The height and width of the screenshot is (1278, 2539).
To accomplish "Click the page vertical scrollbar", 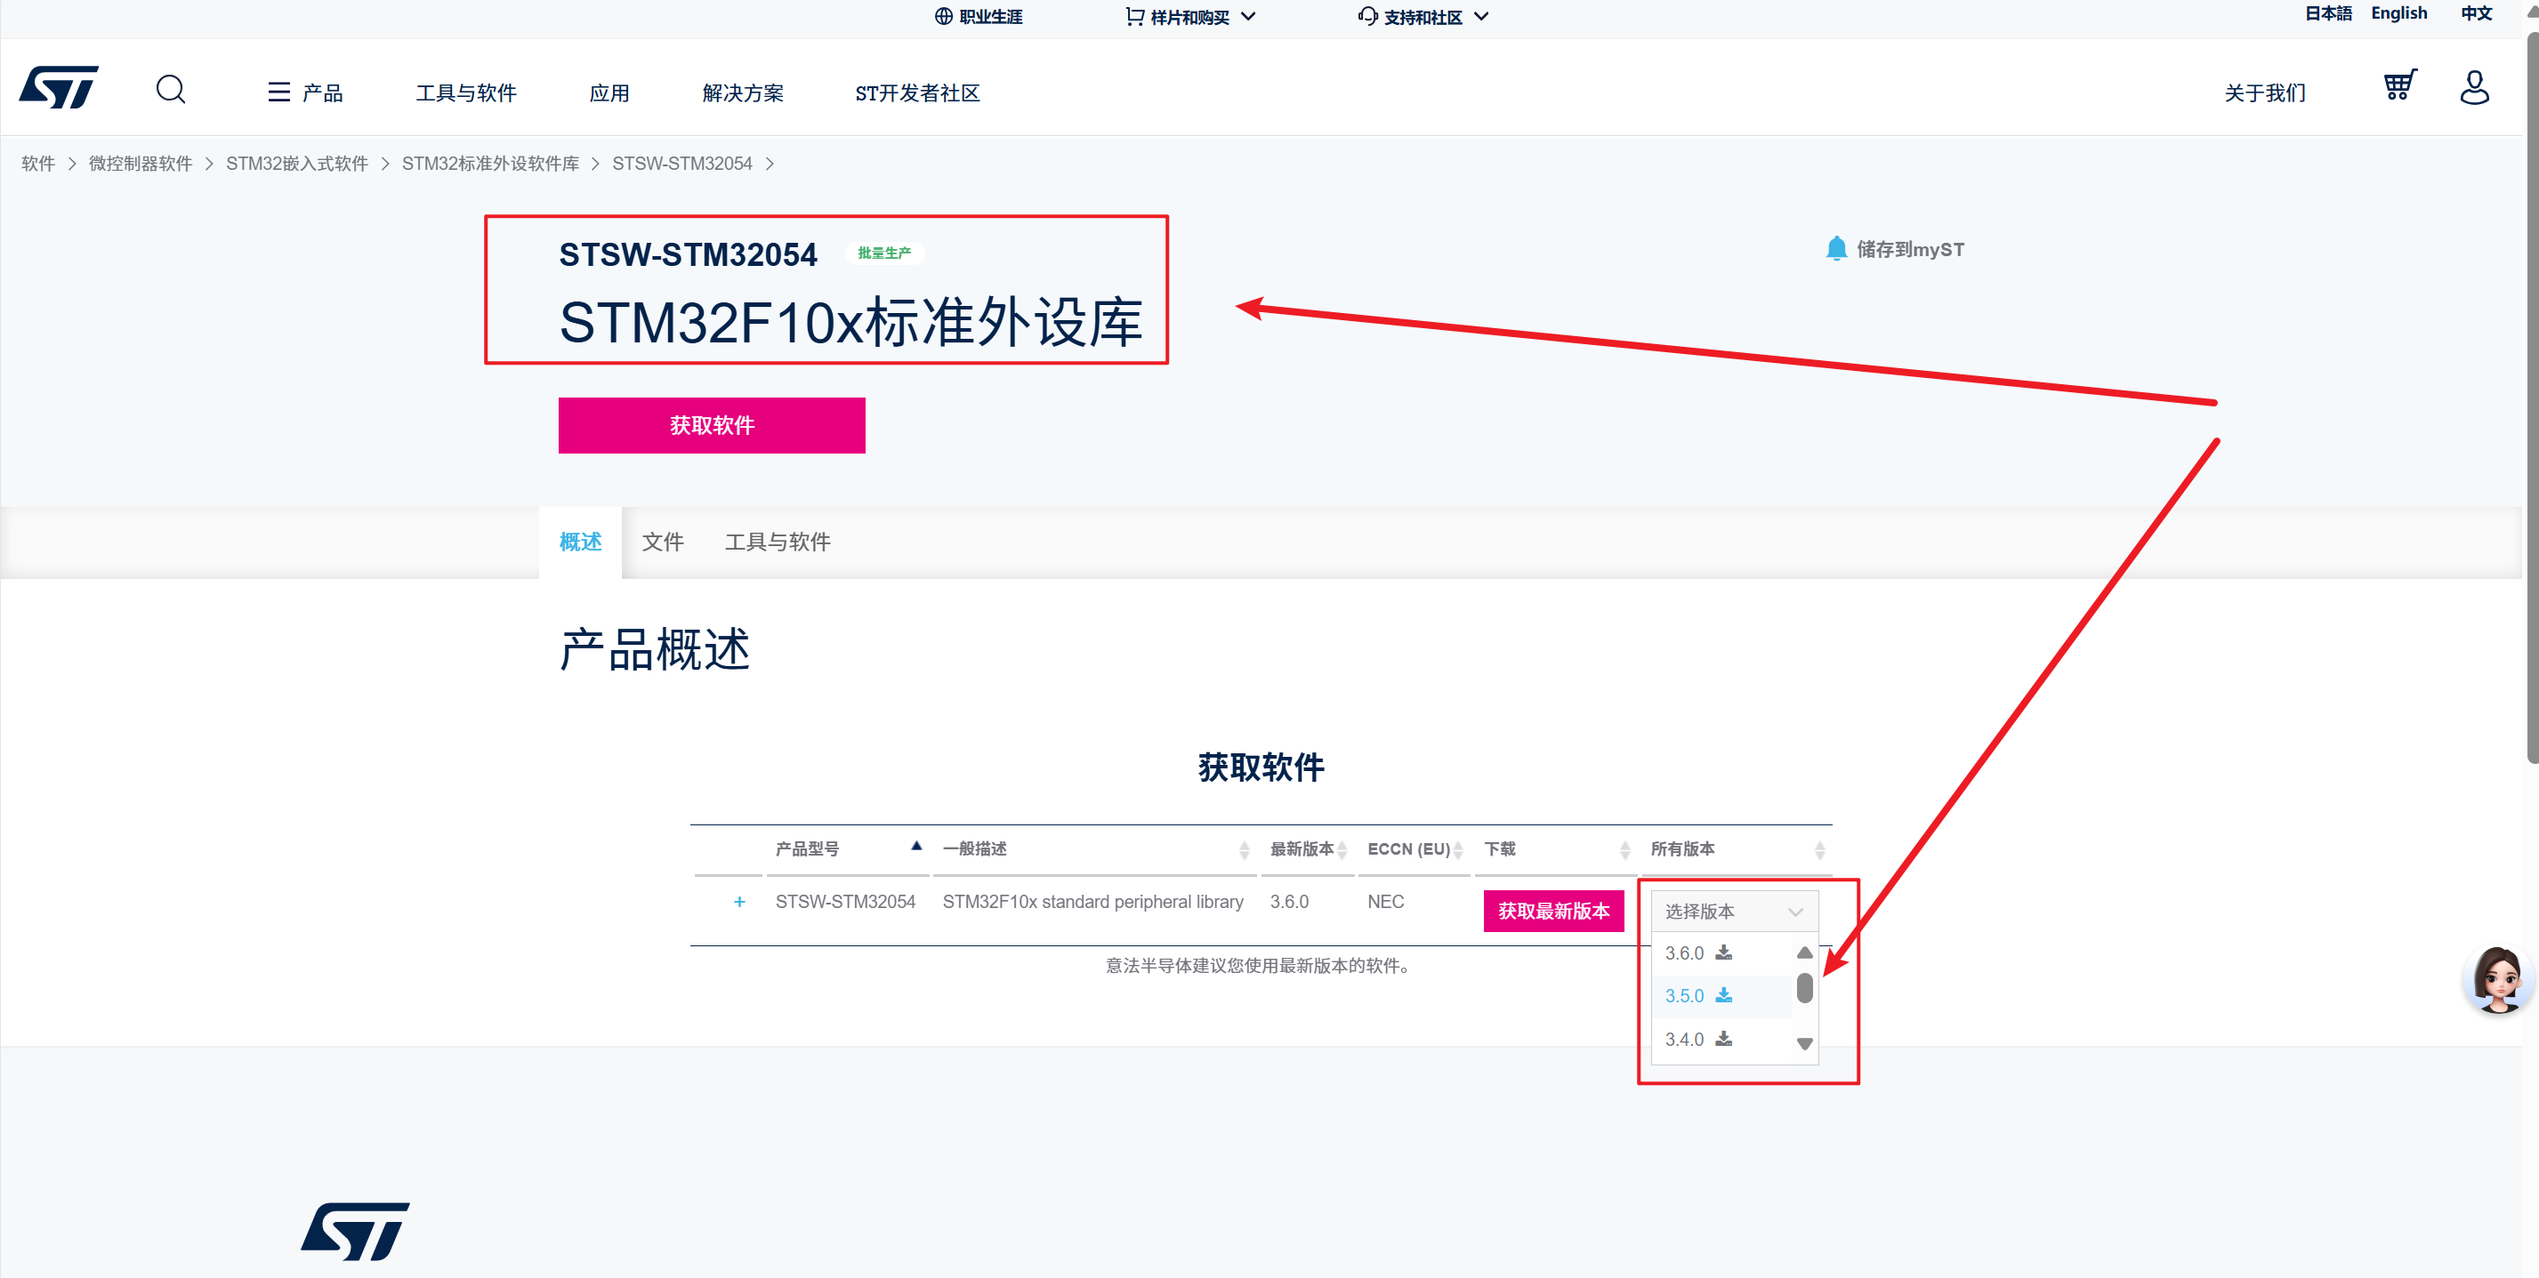I will point(2531,399).
